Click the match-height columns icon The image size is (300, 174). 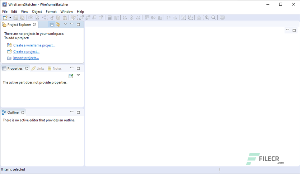pos(116,18)
